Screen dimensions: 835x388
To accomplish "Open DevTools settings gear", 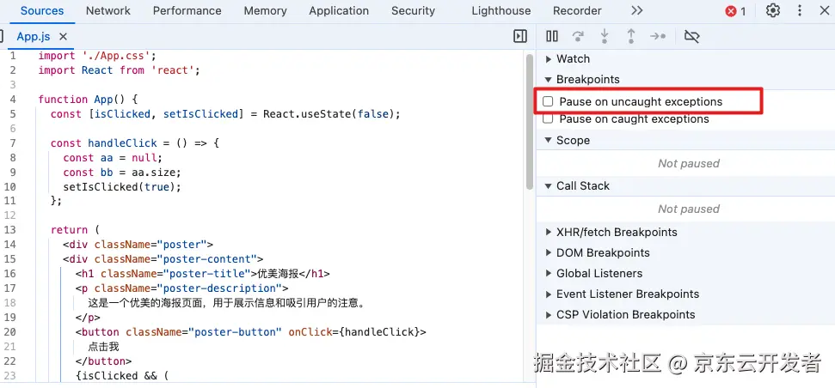I will (x=773, y=10).
